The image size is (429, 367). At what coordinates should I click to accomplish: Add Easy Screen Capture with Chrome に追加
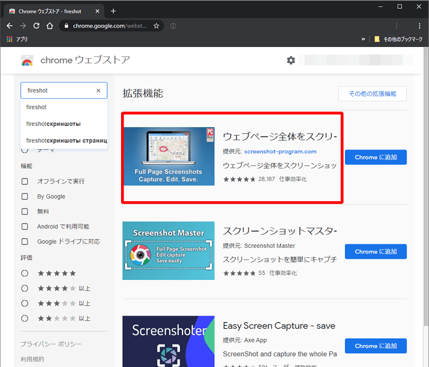coord(376,346)
